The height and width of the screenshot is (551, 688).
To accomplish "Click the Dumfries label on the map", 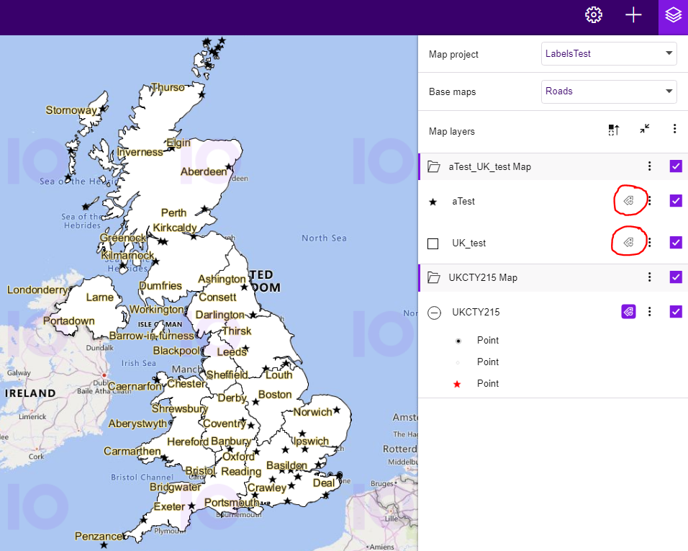I will click(160, 286).
